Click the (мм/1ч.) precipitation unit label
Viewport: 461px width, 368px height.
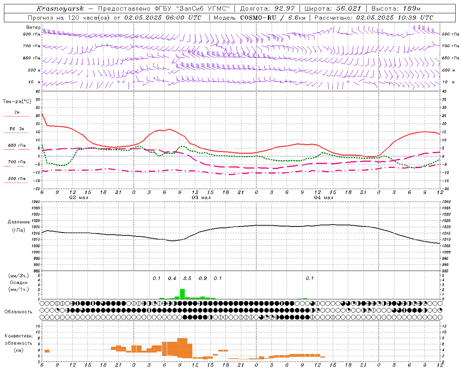[18, 289]
